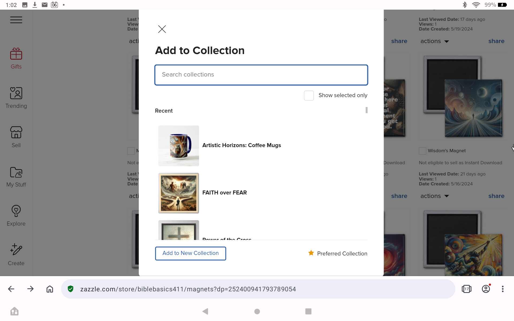The image size is (514, 321).
Task: Open the hamburger menu in sidebar
Action: click(16, 20)
